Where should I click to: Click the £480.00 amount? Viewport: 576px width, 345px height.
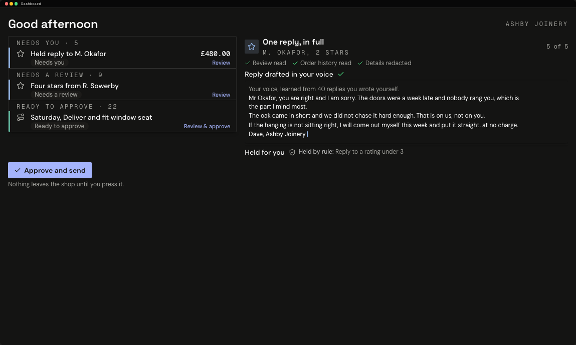[x=215, y=54]
